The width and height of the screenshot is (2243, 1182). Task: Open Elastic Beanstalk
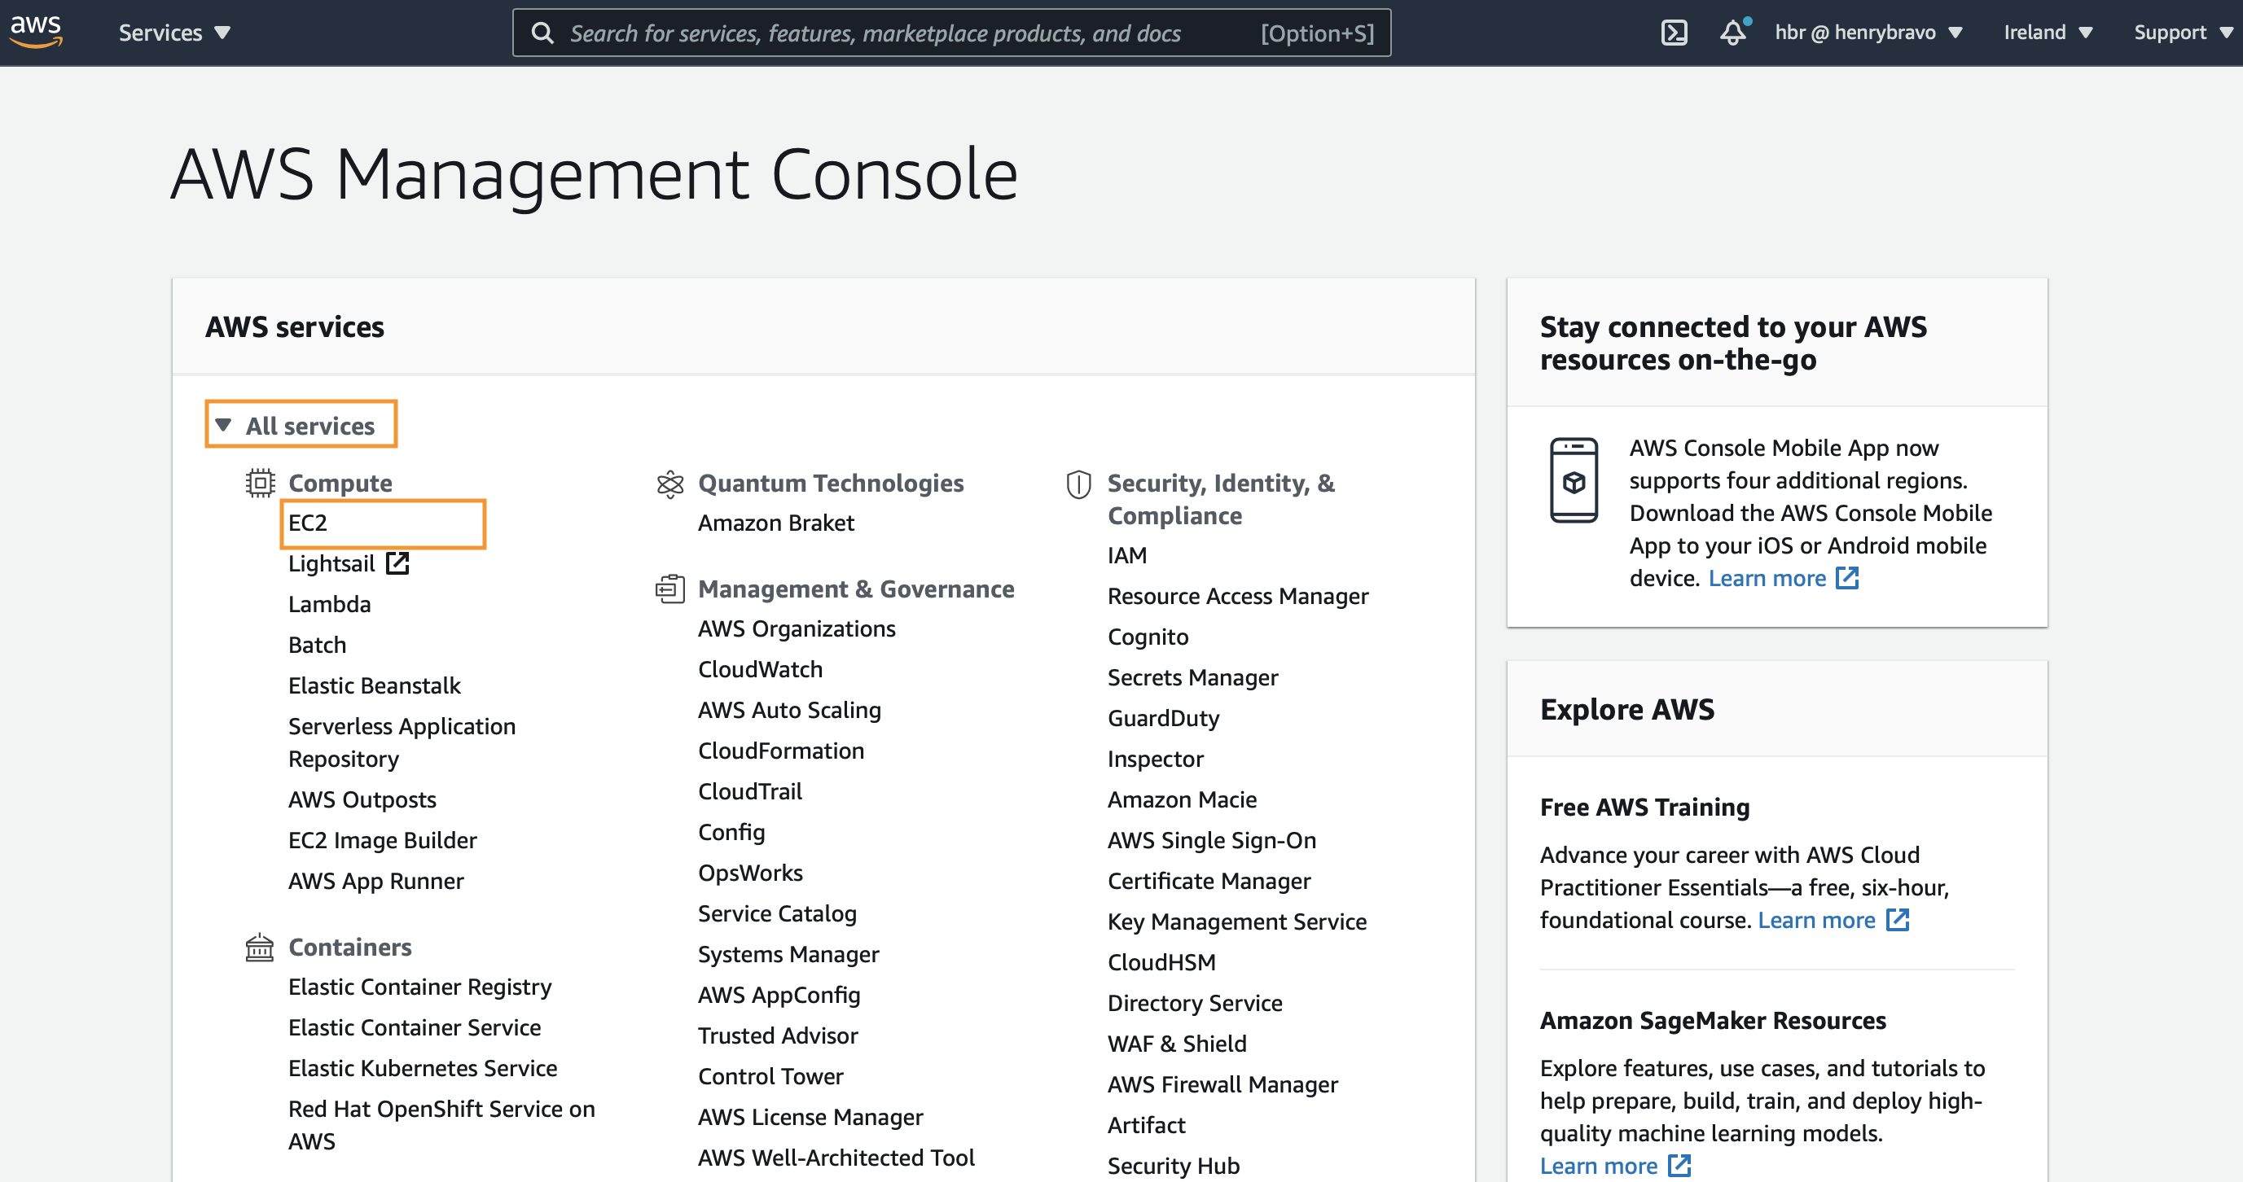(375, 686)
